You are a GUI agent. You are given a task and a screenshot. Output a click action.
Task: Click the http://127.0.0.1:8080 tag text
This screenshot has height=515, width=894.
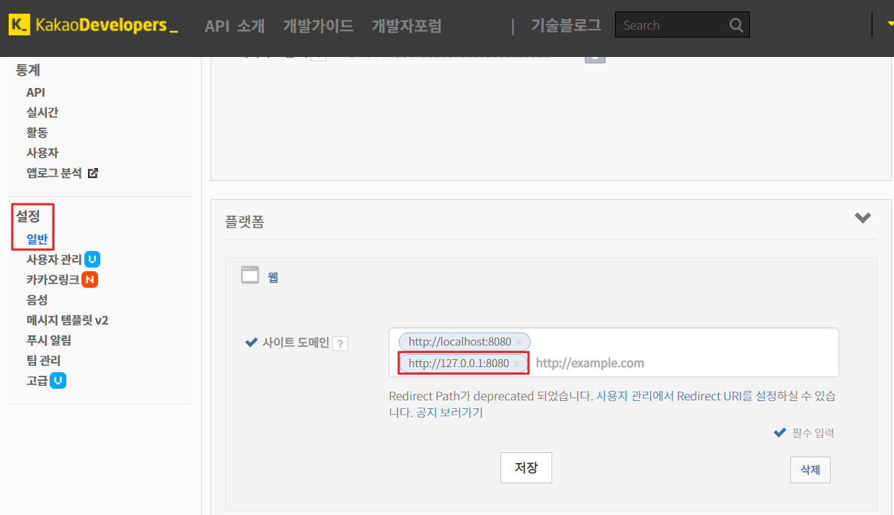point(459,364)
